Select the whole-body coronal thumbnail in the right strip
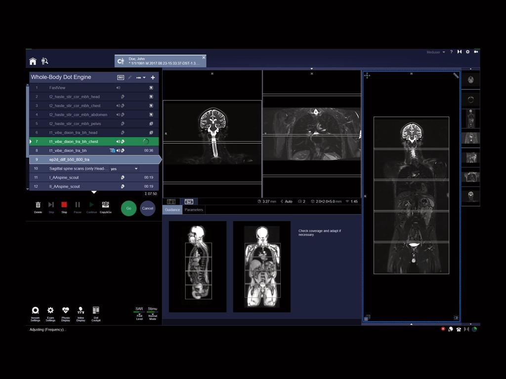This screenshot has width=506, height=379. [x=470, y=118]
